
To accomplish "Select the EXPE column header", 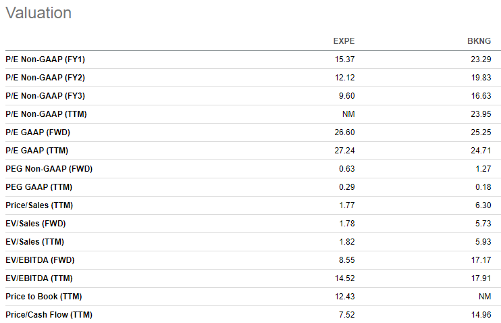I will click(x=344, y=41).
